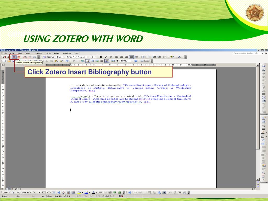Select the Arrow drawing tool
The image size is (268, 201).
click(39, 192)
